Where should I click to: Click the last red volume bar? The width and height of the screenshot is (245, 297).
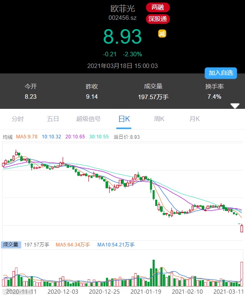point(242,274)
